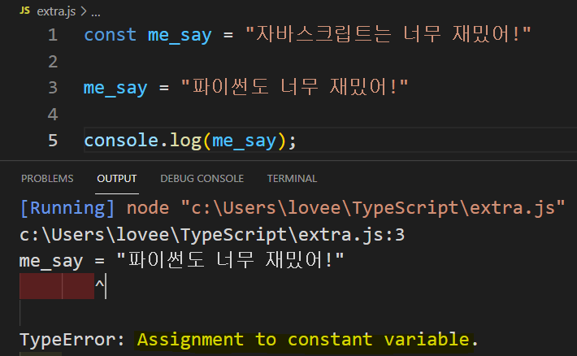This screenshot has width=577, height=356.
Task: Click the TypeError label in output
Action: [68, 340]
